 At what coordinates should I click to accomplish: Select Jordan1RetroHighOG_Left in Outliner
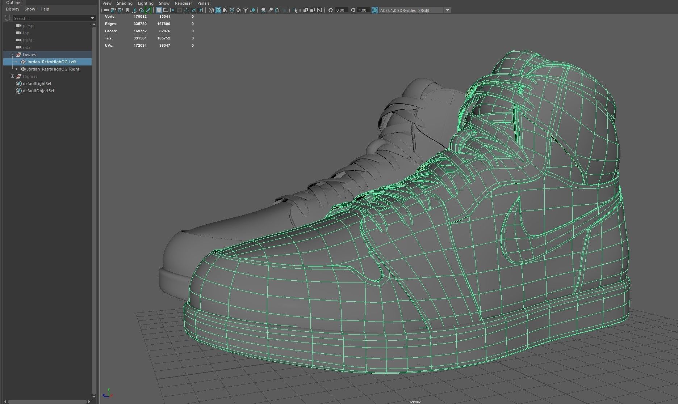coord(47,62)
